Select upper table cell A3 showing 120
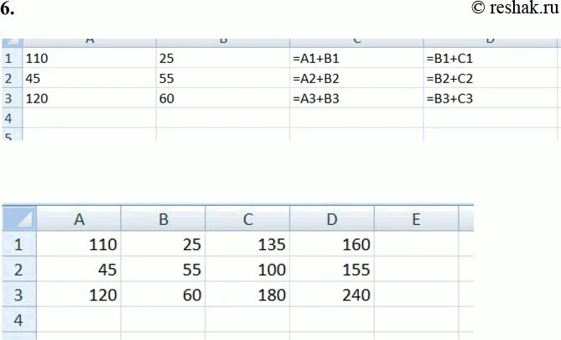 90,98
